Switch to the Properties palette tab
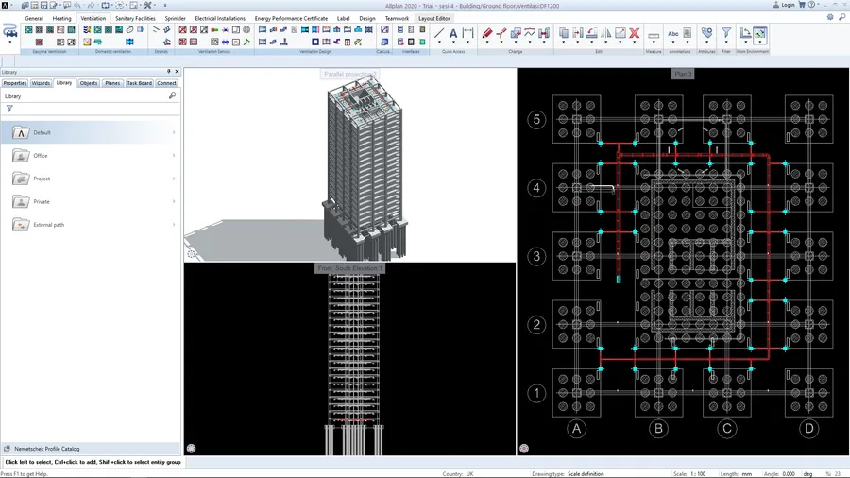This screenshot has width=850, height=478. tap(14, 83)
